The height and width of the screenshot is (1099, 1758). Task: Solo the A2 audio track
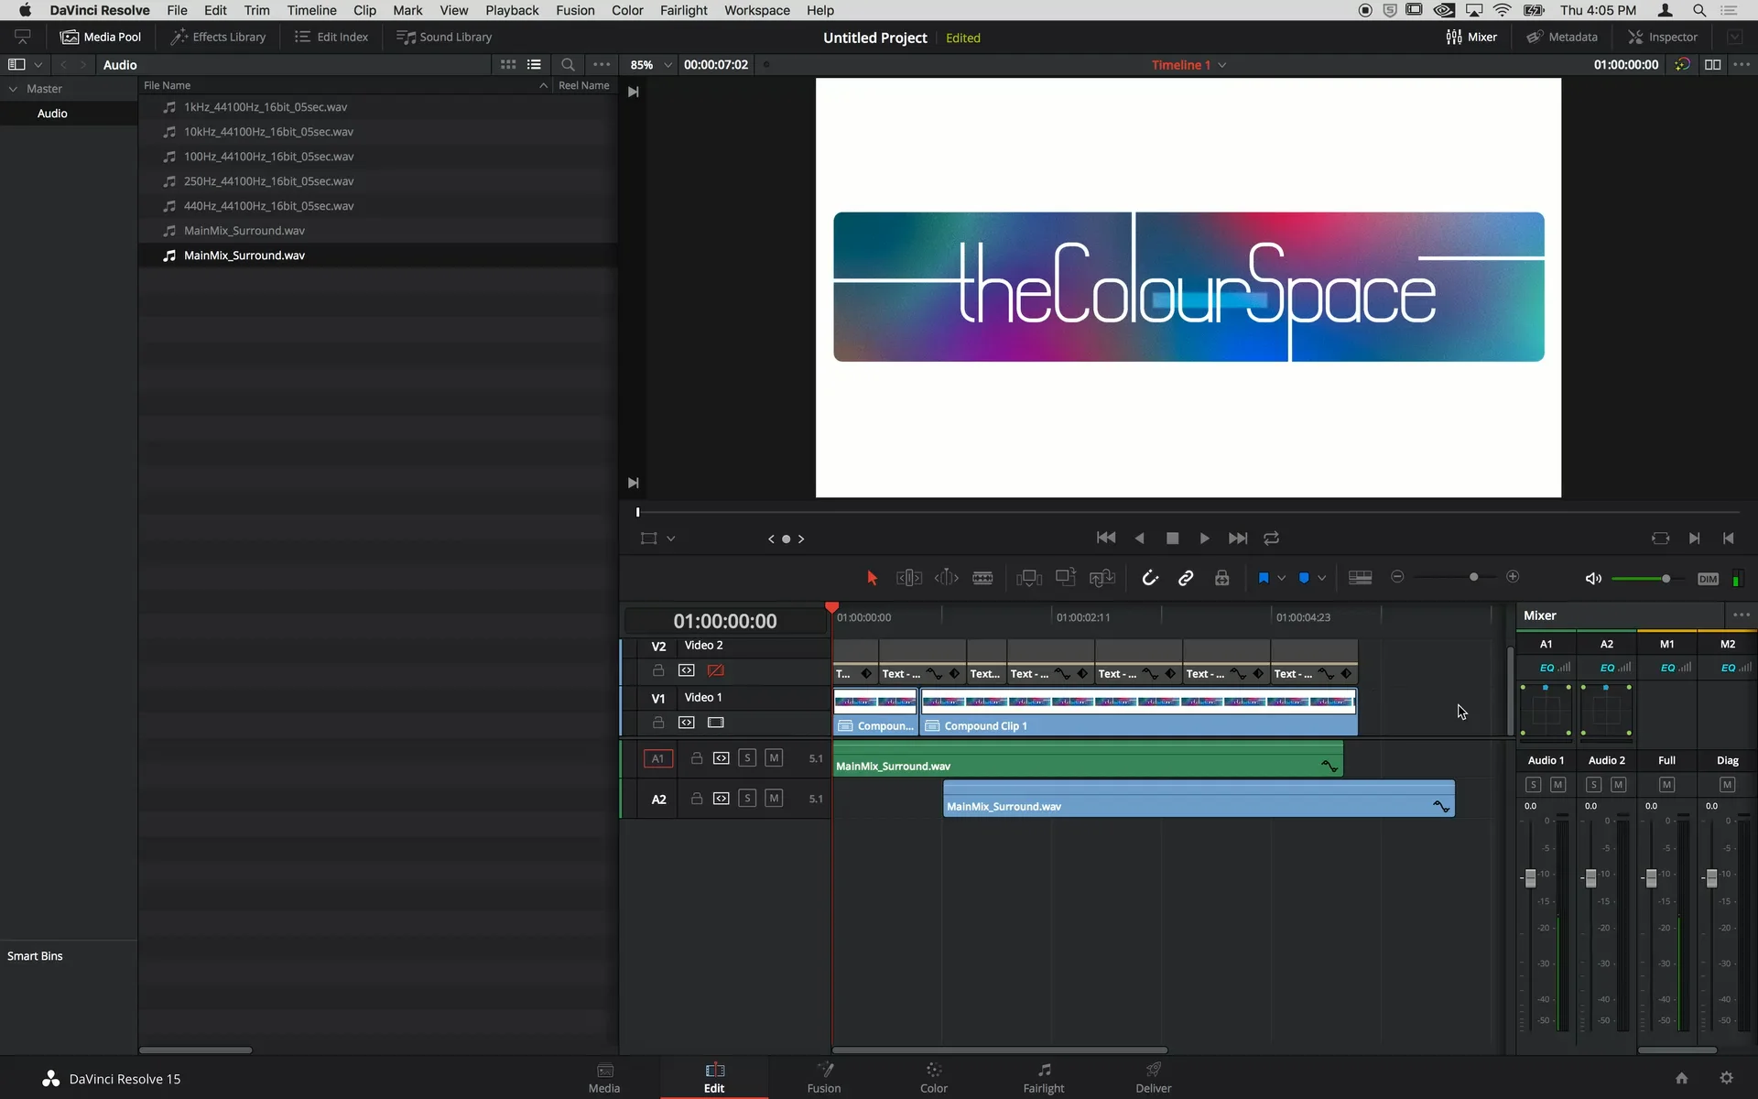coord(747,798)
